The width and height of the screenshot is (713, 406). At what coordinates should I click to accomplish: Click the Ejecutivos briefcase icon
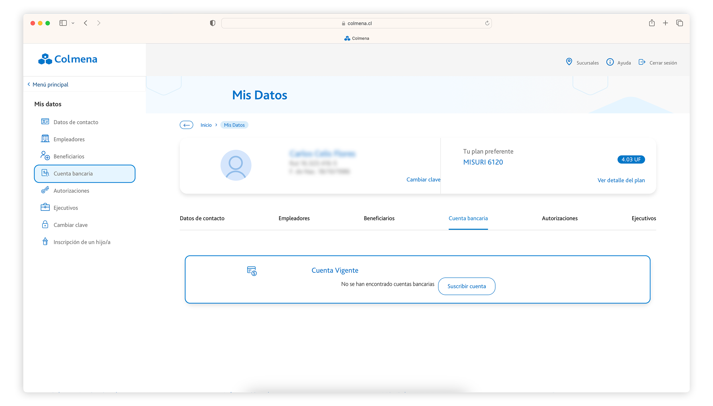click(45, 207)
